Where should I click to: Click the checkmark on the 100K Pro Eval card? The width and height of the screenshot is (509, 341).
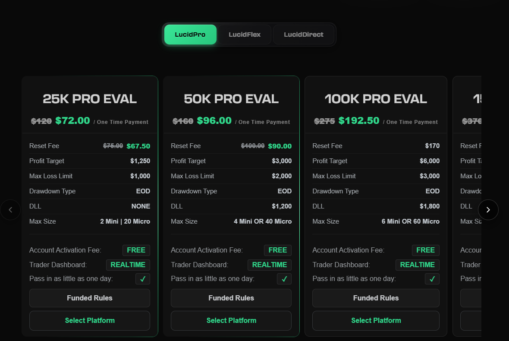tap(432, 279)
